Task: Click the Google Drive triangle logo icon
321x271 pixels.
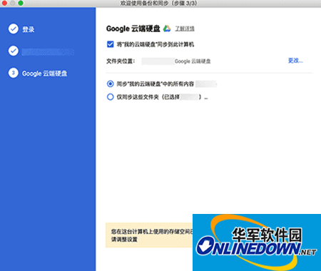Action: (x=167, y=29)
